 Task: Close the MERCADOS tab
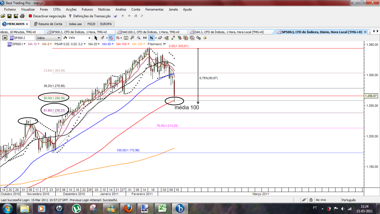pyautogui.click(x=27, y=24)
